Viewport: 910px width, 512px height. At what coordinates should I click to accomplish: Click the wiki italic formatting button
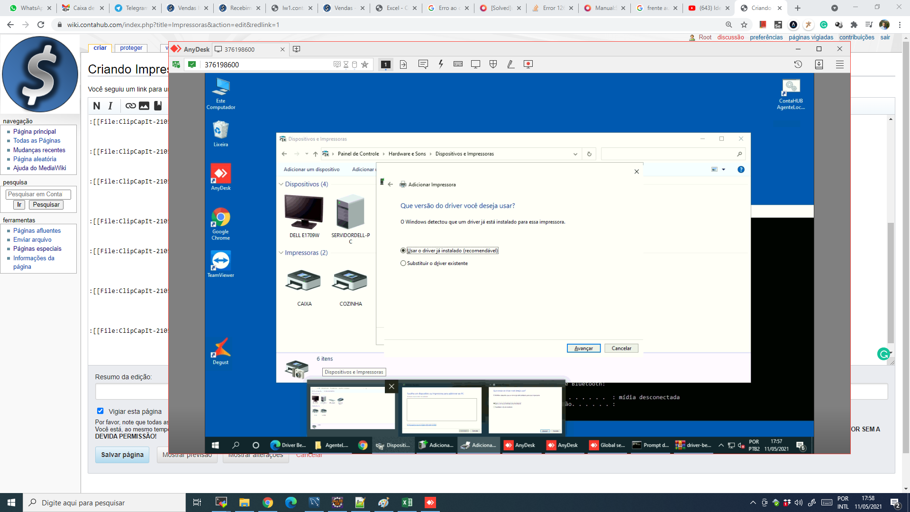tap(110, 106)
